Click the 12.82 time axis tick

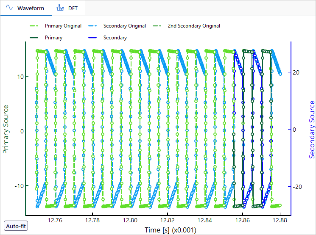[168, 220]
